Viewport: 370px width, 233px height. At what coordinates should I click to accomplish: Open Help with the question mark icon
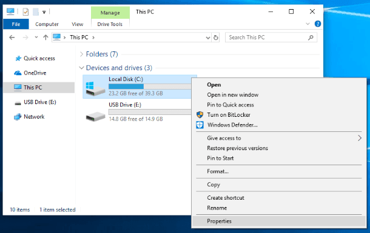(x=318, y=24)
